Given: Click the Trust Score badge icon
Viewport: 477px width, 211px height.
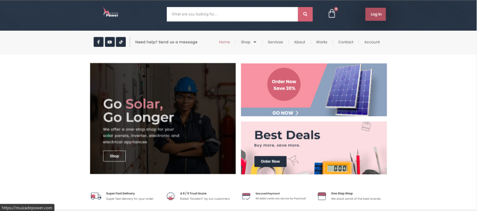Looking at the screenshot, I should pos(170,196).
